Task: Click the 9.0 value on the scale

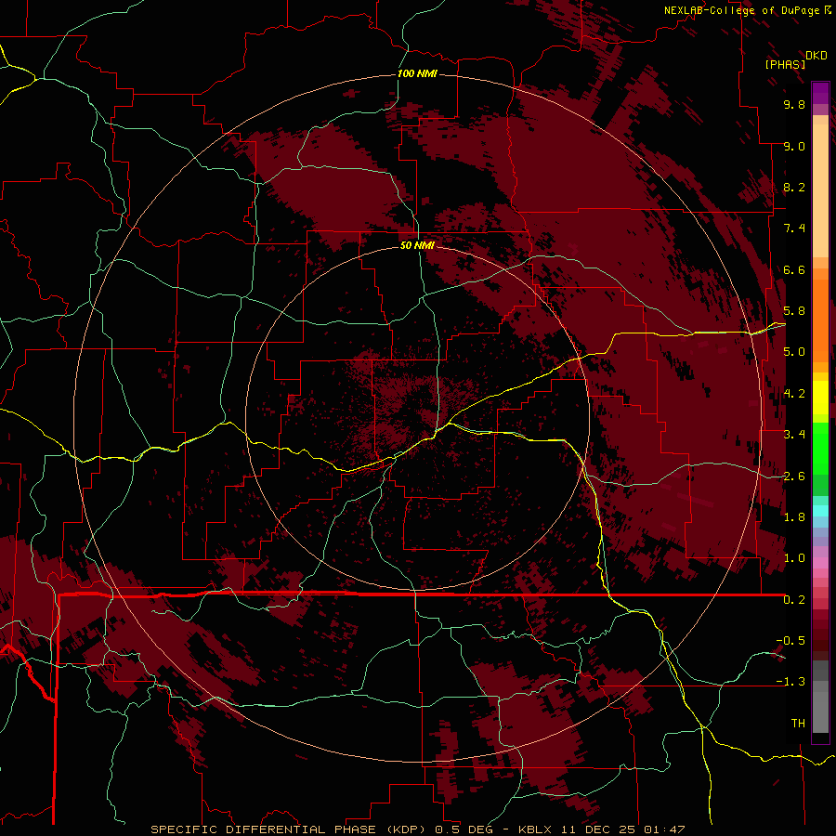Action: [x=794, y=146]
